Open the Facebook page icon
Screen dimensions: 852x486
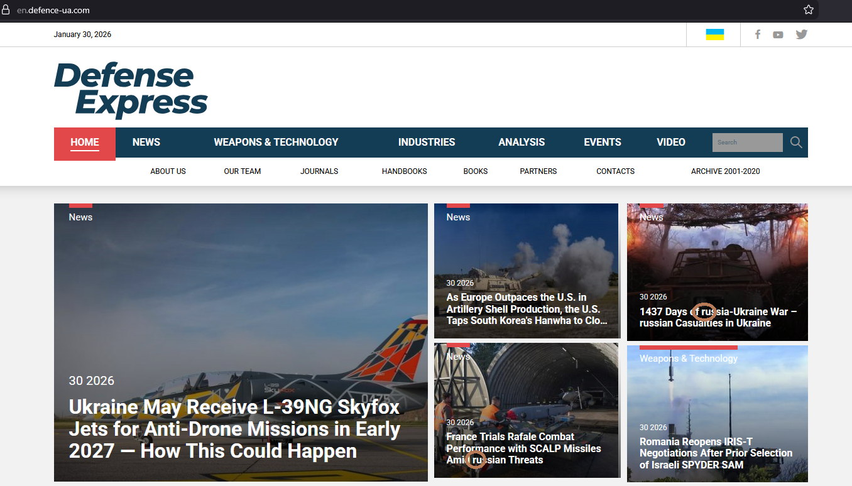click(x=758, y=35)
